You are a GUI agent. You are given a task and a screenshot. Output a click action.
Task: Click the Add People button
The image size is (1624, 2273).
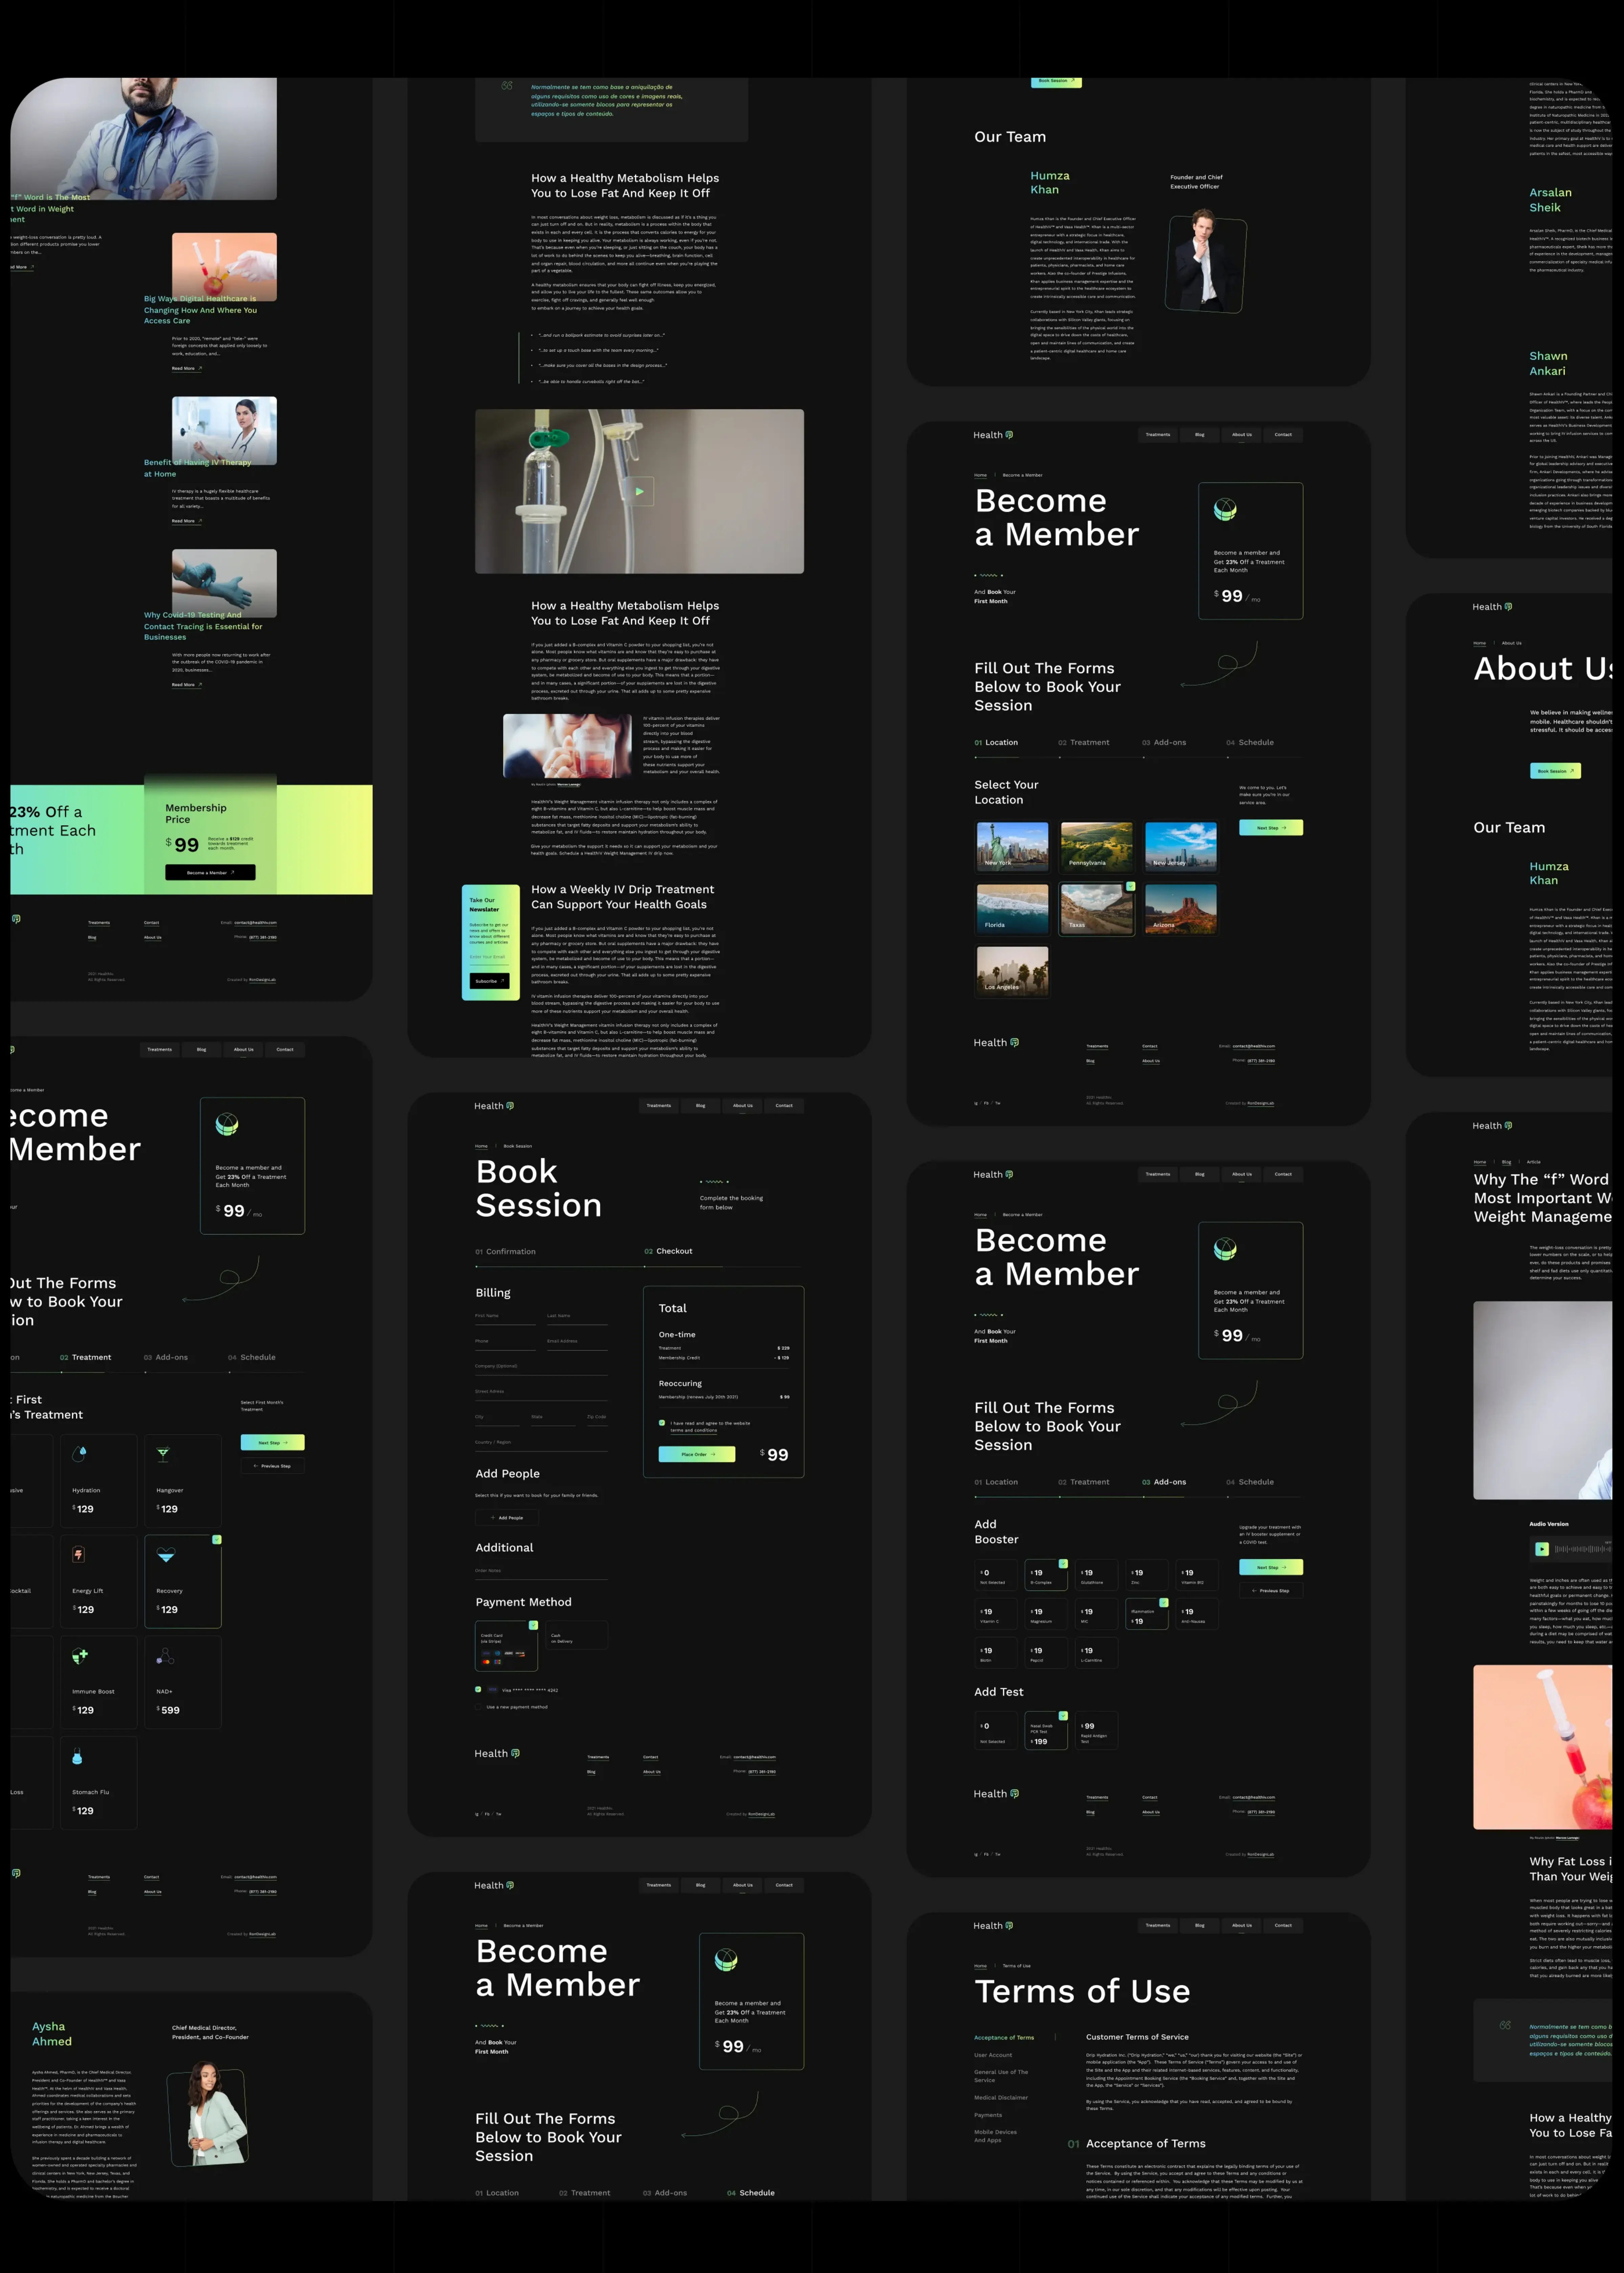tap(507, 1517)
